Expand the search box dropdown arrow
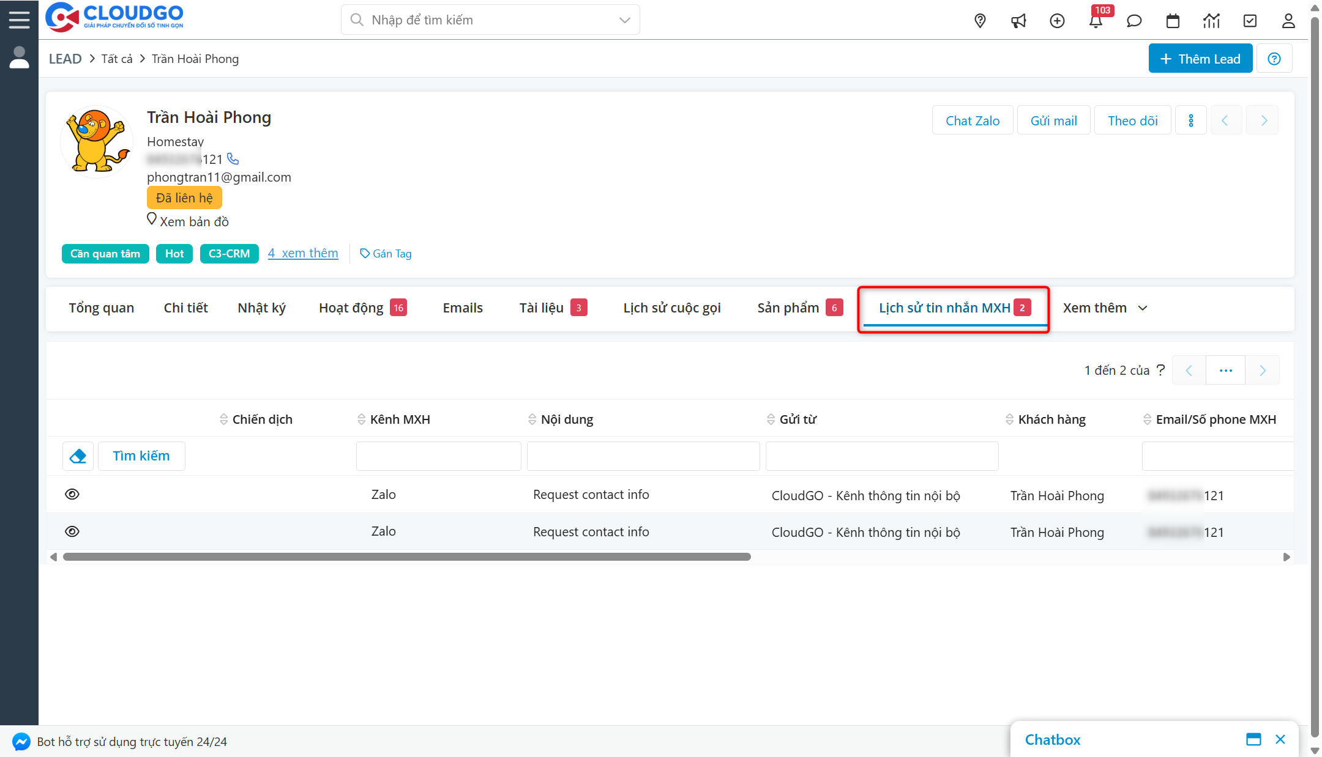 click(x=624, y=20)
